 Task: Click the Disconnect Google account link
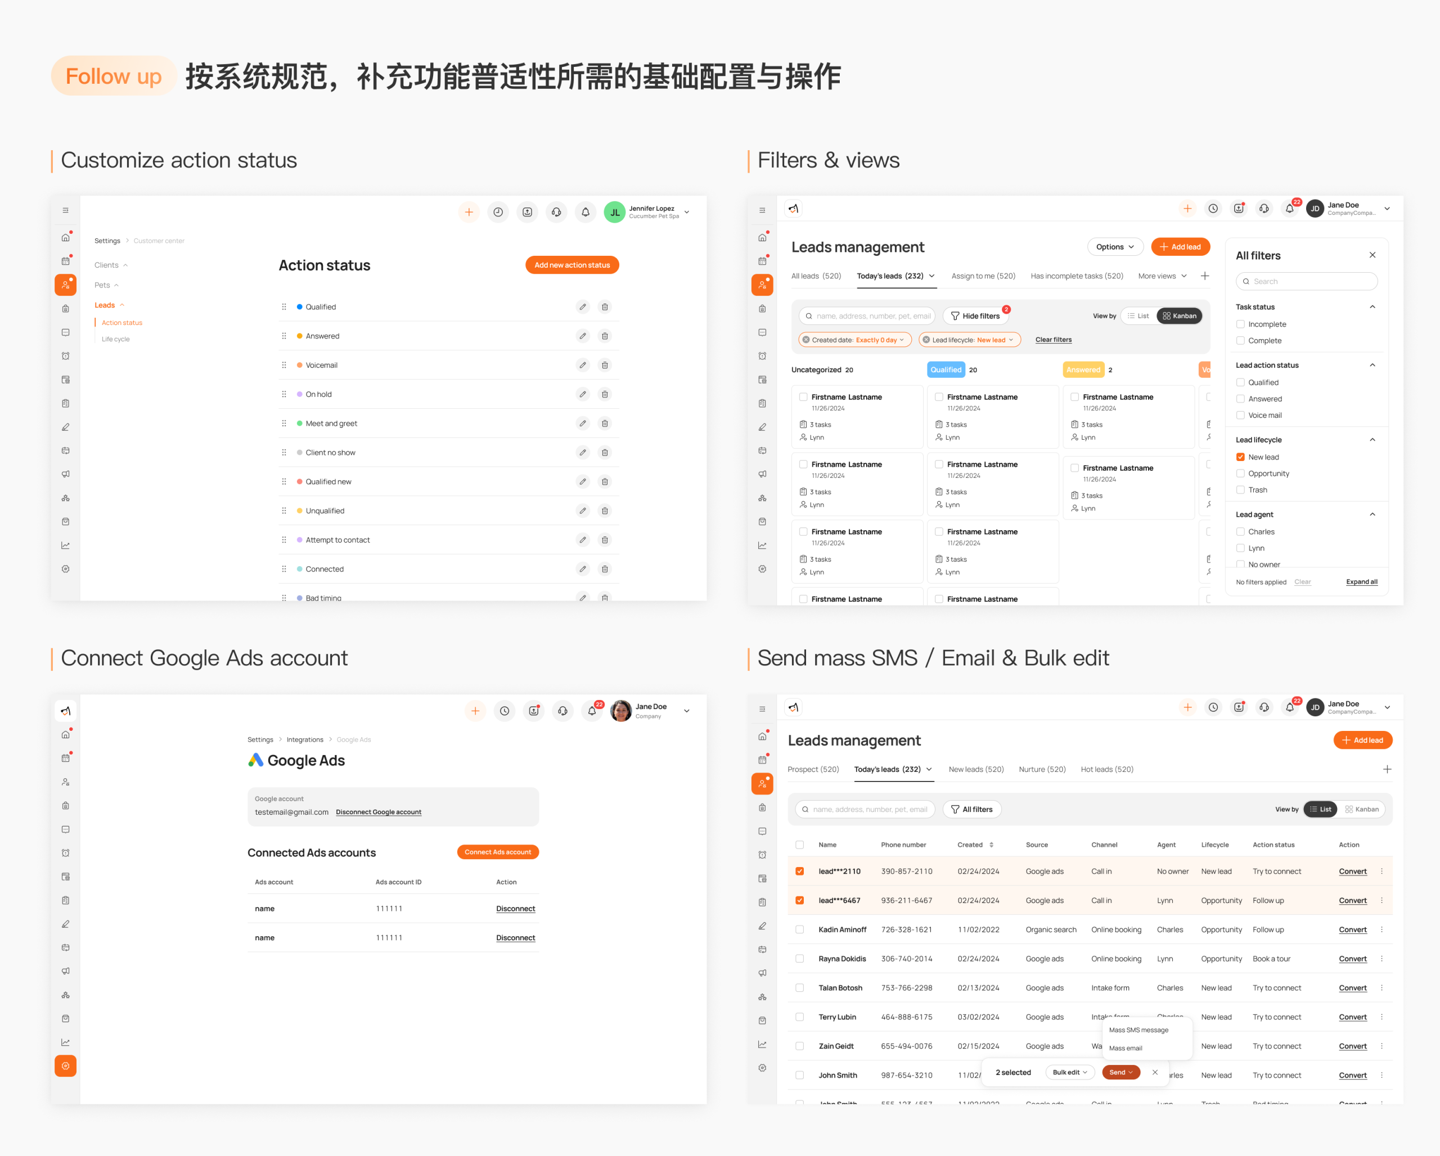pyautogui.click(x=378, y=812)
